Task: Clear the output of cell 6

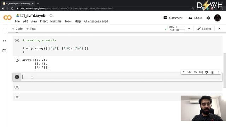Action: coord(17,60)
